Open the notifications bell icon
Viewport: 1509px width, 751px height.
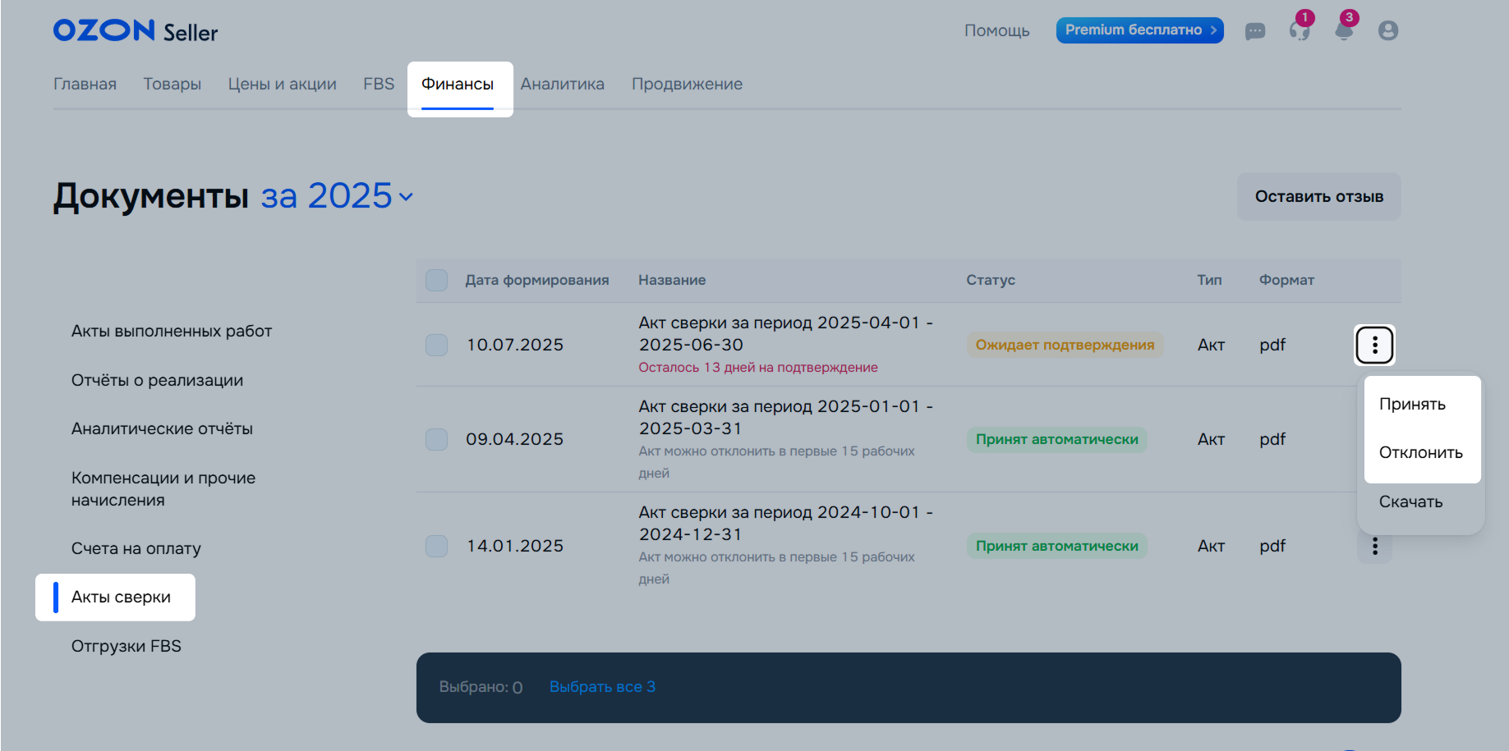[x=1343, y=31]
